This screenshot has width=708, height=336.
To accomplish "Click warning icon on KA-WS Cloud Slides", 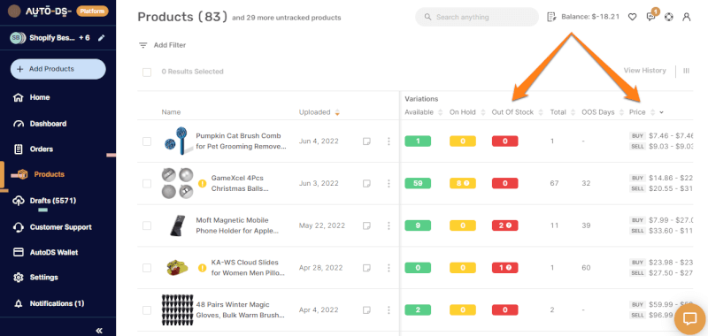I will click(203, 268).
